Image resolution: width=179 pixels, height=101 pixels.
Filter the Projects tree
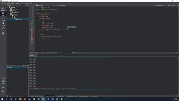click(x=21, y=5)
